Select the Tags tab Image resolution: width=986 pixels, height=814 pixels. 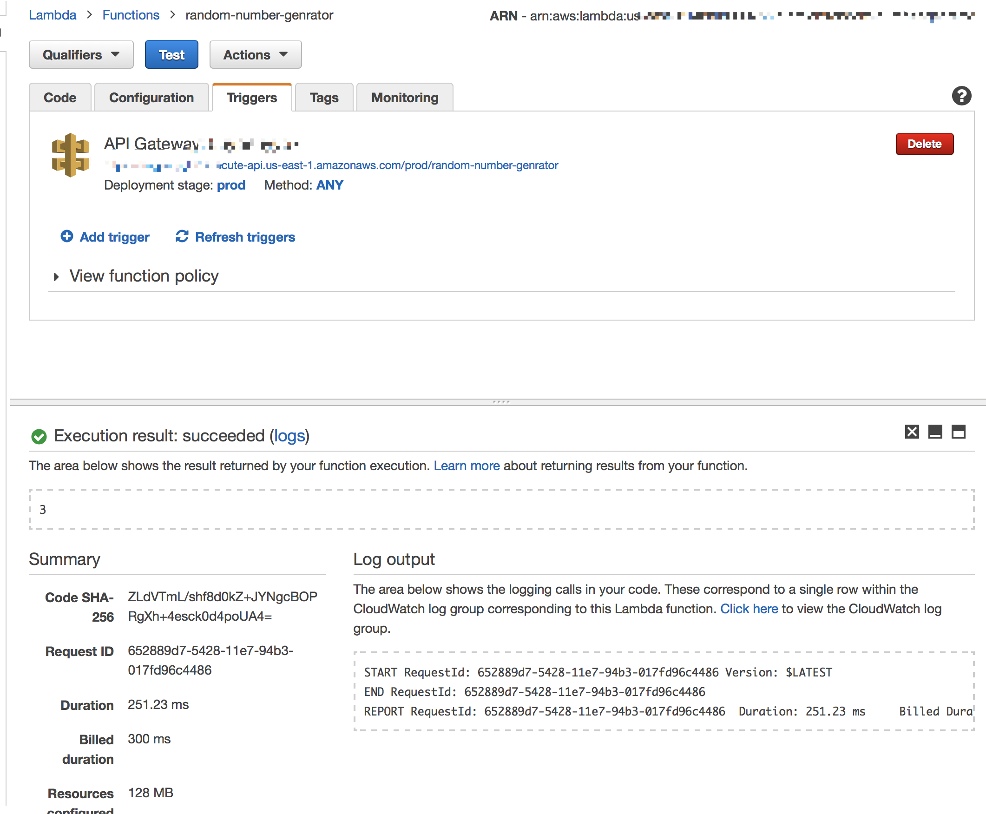tap(322, 98)
